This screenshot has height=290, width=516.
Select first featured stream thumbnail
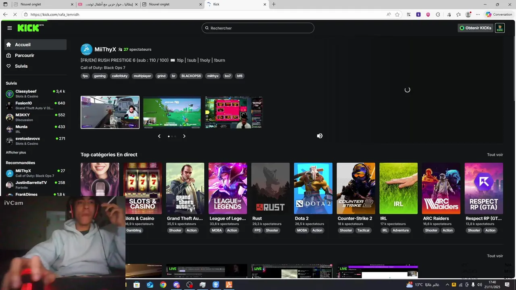coord(110,112)
